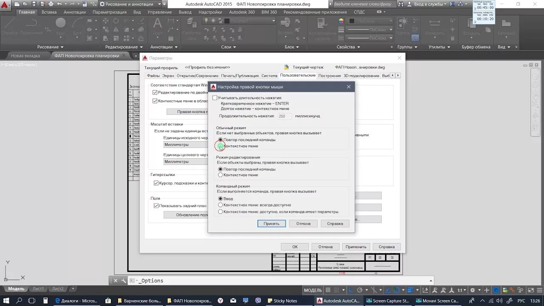Expand the Рисование ribbon panel
Screen dimensions: 544x306
(50, 47)
